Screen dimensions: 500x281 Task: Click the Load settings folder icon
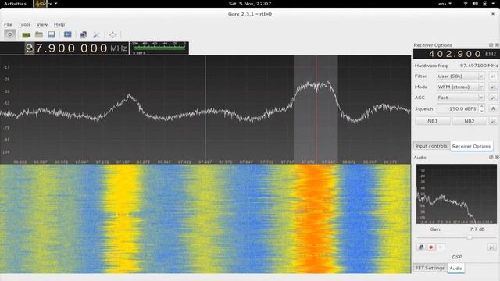pyautogui.click(x=39, y=34)
